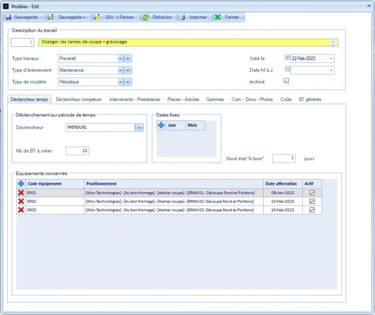This screenshot has width=375, height=315.
Task: Click the Sauvegarde button label
Action: 26,17
